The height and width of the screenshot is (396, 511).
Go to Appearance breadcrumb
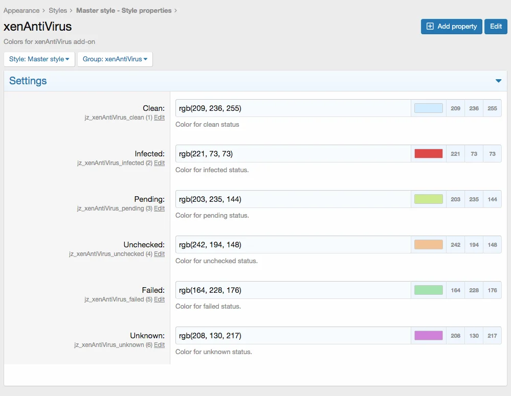tap(21, 10)
